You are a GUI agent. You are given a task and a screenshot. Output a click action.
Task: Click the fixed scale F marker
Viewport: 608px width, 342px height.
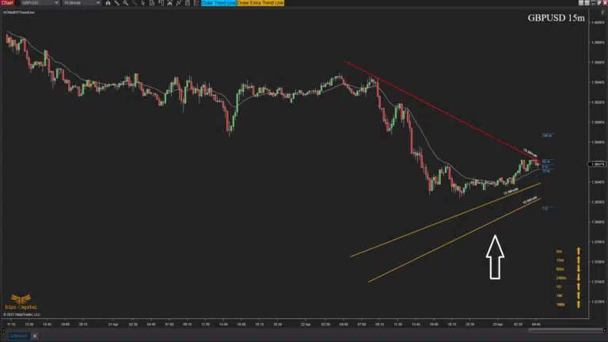602,13
